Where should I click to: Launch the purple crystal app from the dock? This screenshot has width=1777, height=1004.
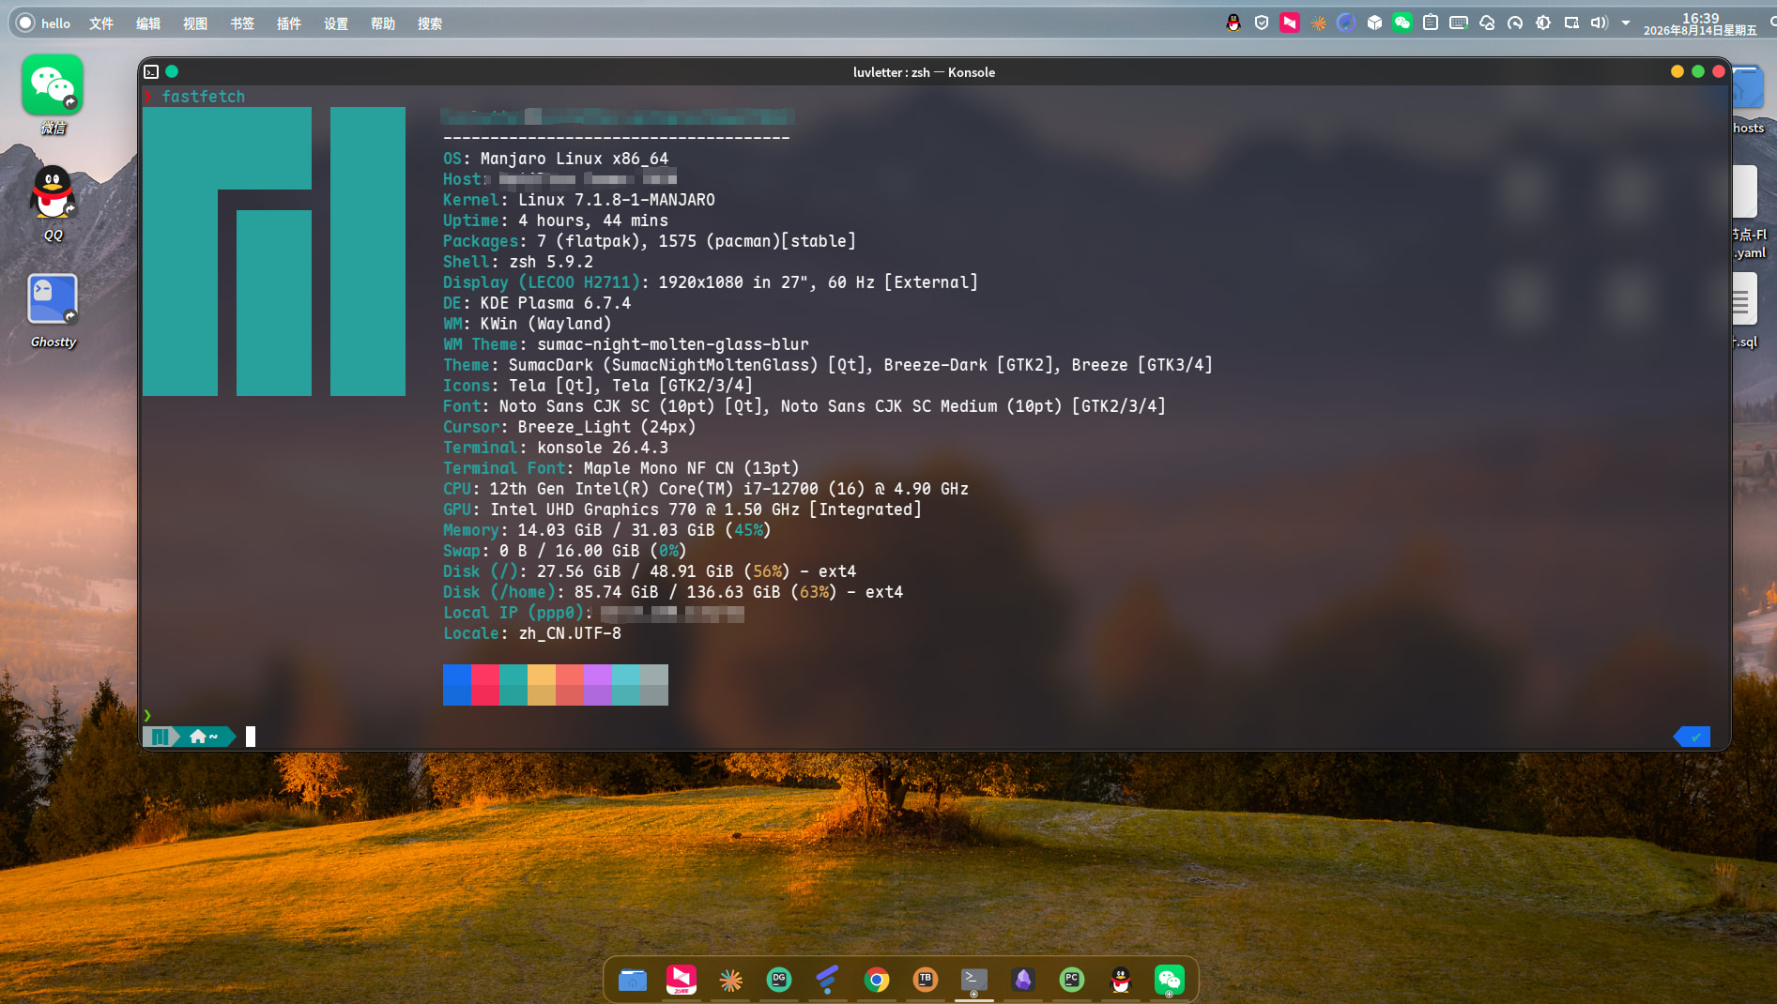tap(1023, 980)
